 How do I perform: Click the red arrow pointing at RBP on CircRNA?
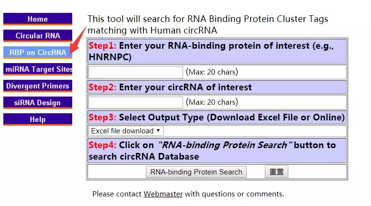78,40
